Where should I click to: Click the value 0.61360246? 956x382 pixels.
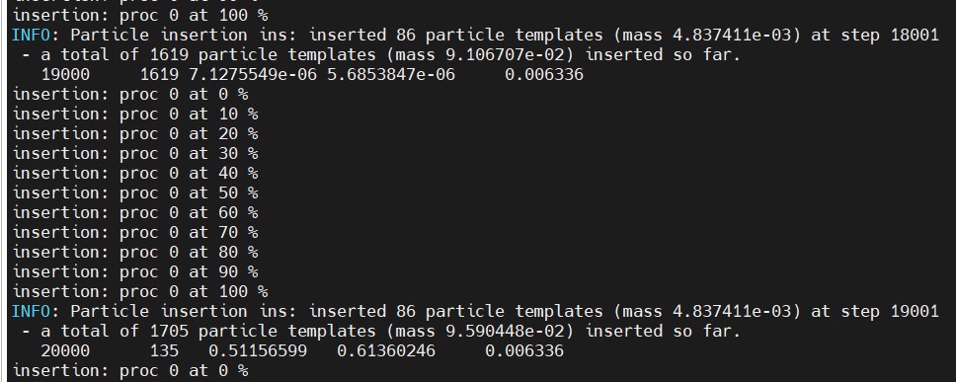click(386, 351)
